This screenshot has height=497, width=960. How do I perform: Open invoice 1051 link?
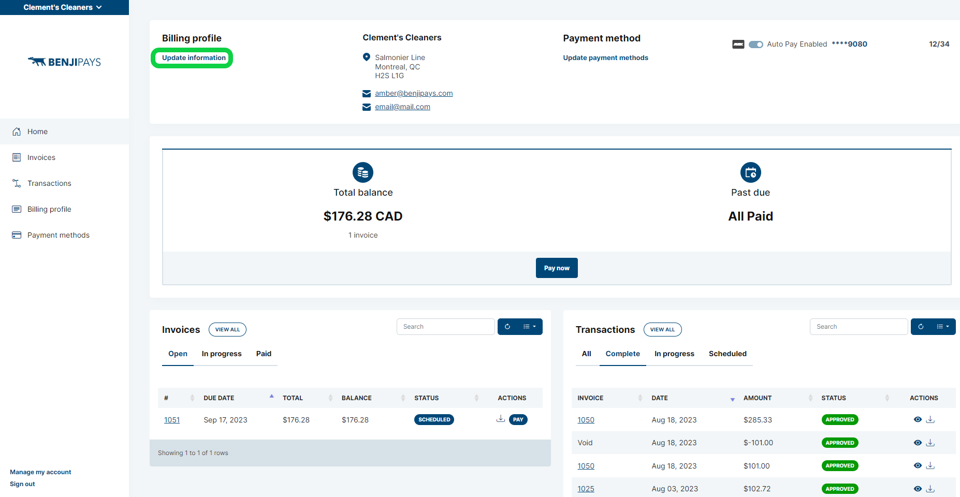tap(172, 420)
